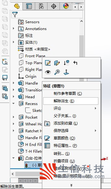The image size is (111, 189).
Task: Click the horizontal scroll left arrow
Action: (13, 174)
